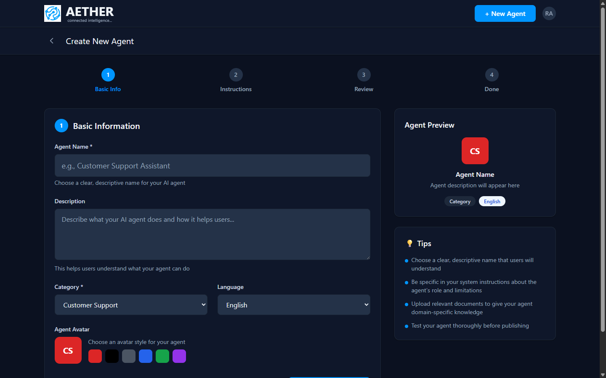The image size is (606, 378).
Task: Choose the black avatar color
Action: (x=112, y=356)
